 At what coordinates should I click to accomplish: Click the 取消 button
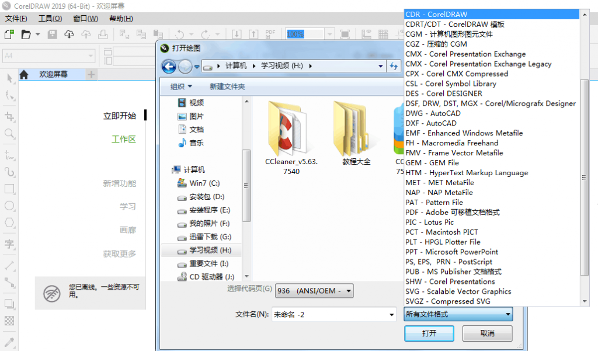pyautogui.click(x=488, y=333)
